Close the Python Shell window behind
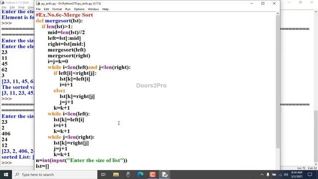 tap(312, 2)
